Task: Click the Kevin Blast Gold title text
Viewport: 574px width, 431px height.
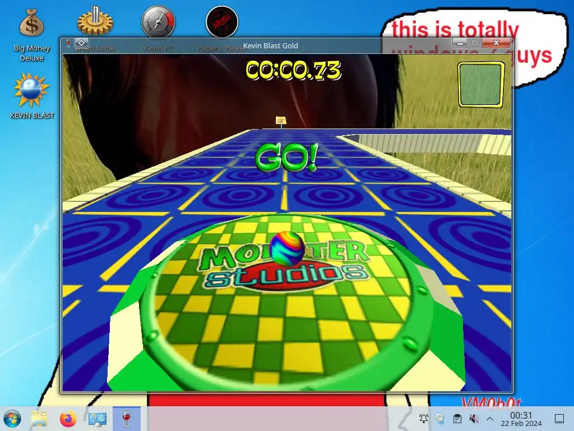Action: (x=271, y=46)
